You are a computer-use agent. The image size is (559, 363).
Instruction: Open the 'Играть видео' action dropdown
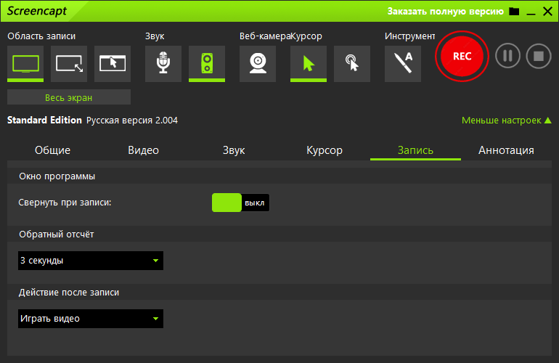[x=91, y=319]
